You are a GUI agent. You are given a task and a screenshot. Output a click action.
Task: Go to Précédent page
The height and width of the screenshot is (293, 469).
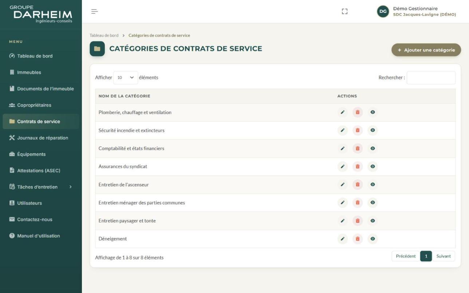406,256
